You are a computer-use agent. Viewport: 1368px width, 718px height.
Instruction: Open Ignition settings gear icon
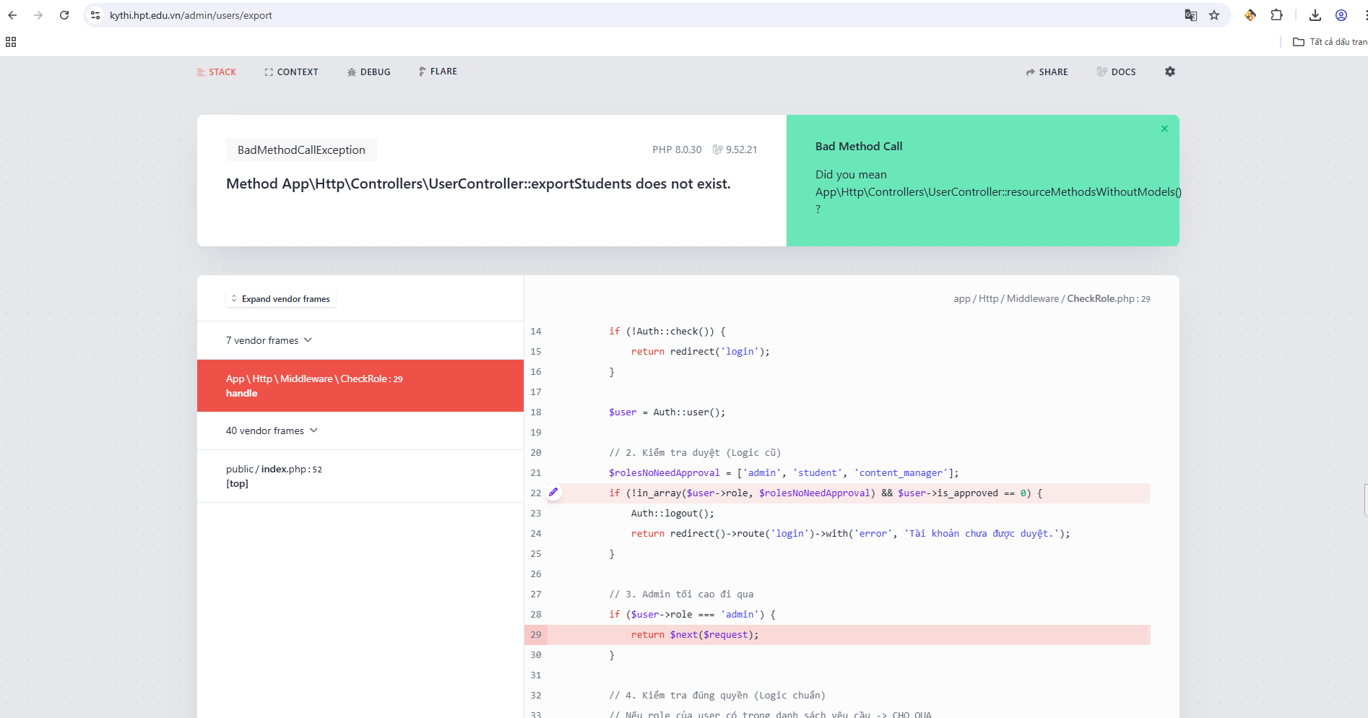pos(1170,72)
